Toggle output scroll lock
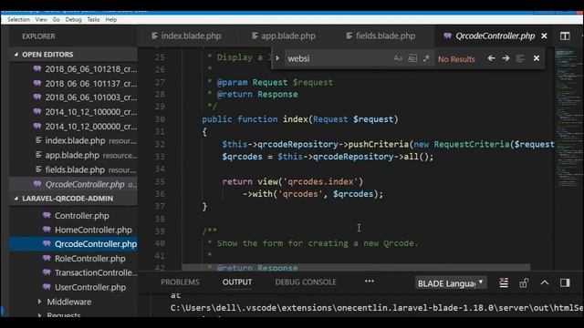 coord(524,283)
